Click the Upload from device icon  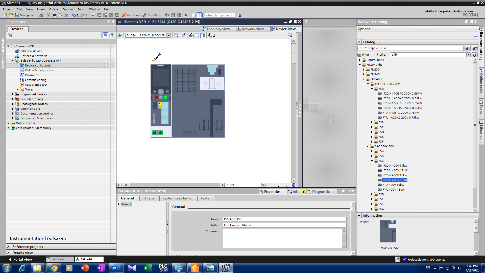pos(105,15)
